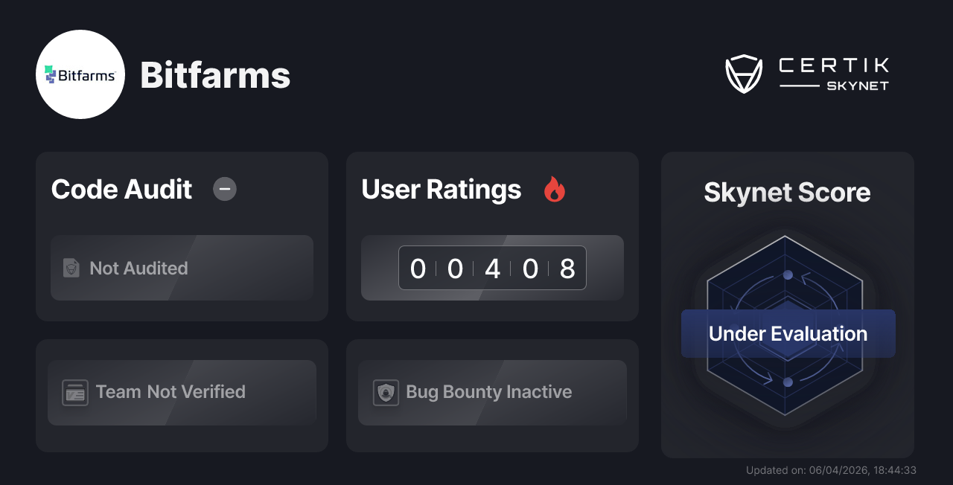Expand the Skynet Score details

point(787,305)
